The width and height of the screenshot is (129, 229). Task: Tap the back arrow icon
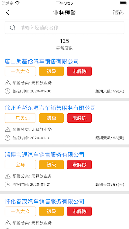click(x=8, y=13)
